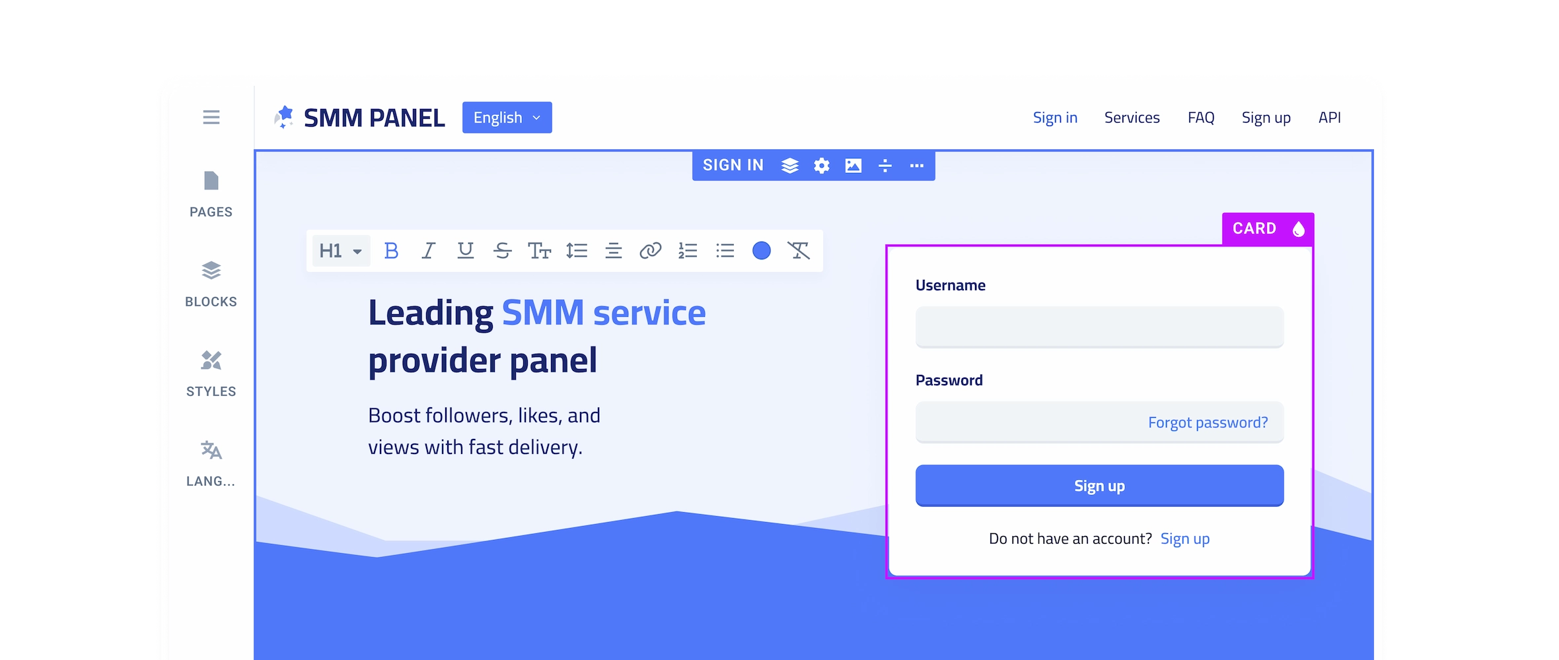This screenshot has width=1559, height=660.
Task: Open the Languages panel
Action: pos(211,464)
